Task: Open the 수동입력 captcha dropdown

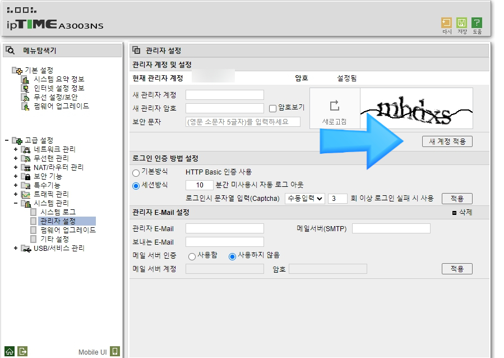Action: pos(305,199)
